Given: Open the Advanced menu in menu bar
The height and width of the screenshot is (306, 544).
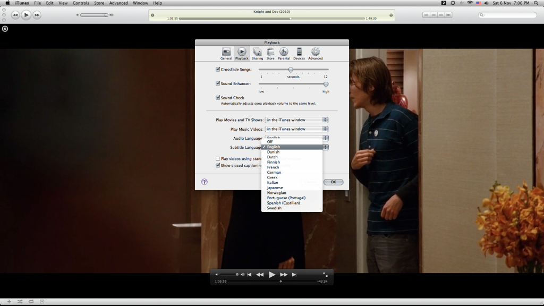Looking at the screenshot, I should (x=118, y=3).
